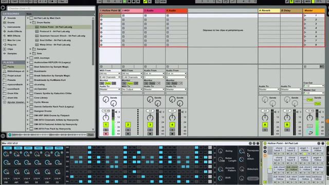Toggle return A activator button

265,125
